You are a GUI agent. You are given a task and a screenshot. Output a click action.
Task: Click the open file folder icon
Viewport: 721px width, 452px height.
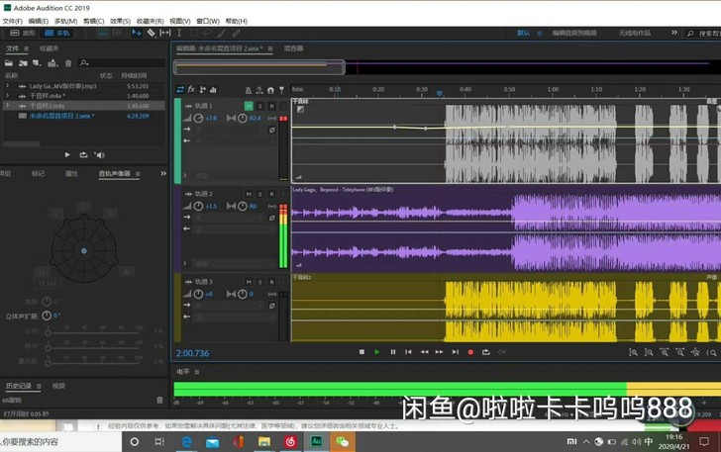tap(9, 63)
